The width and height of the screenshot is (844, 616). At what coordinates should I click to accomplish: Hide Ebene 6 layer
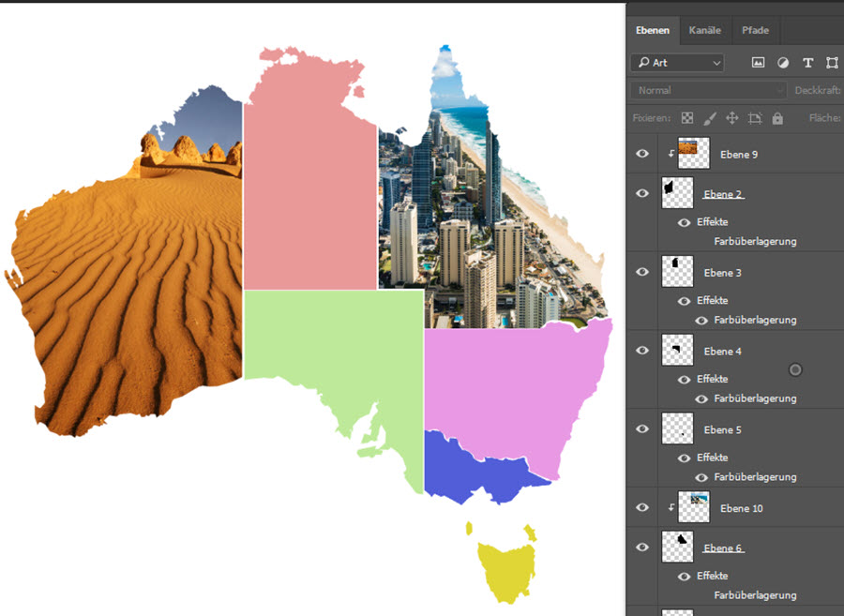click(641, 548)
